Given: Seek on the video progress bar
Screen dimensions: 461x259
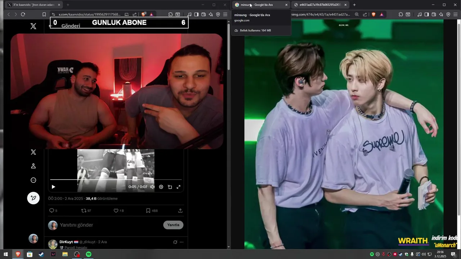Looking at the screenshot, I should (x=116, y=179).
